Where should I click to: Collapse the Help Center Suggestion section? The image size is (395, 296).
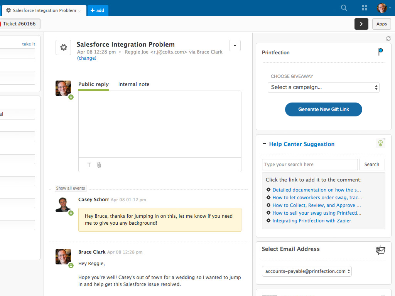(x=264, y=144)
